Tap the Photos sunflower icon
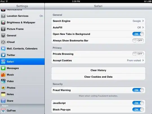Image resolution: width=152 pixels, height=114 pixels. 3,88
